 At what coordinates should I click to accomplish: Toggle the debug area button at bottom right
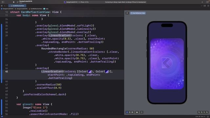coord(208,117)
